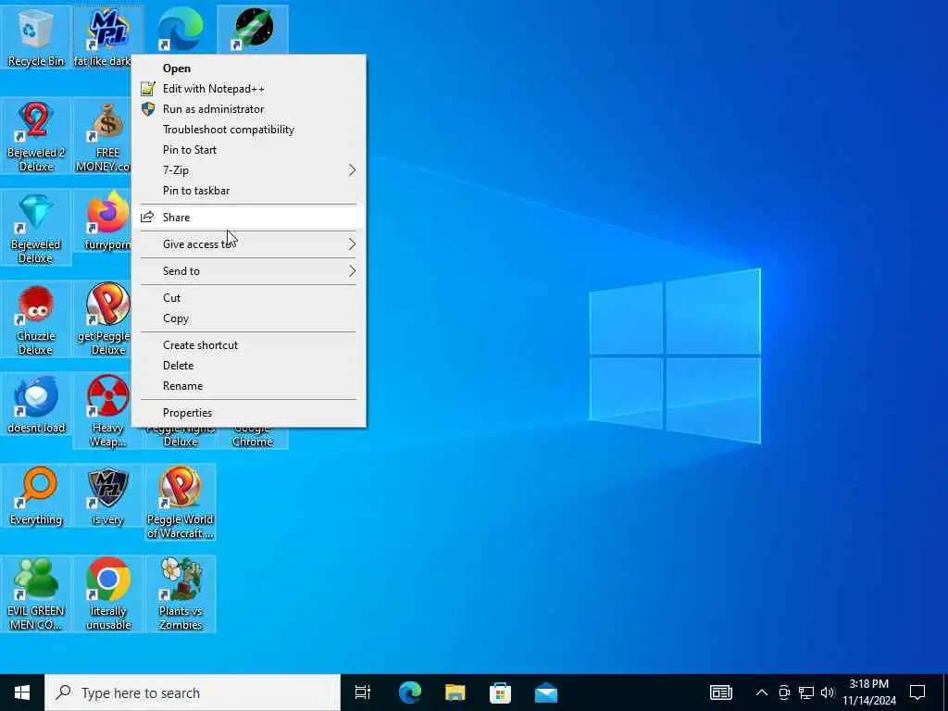Viewport: 948px width, 711px height.
Task: Select the Bejeweled 2 Deluxe shortcut
Action: 36,136
